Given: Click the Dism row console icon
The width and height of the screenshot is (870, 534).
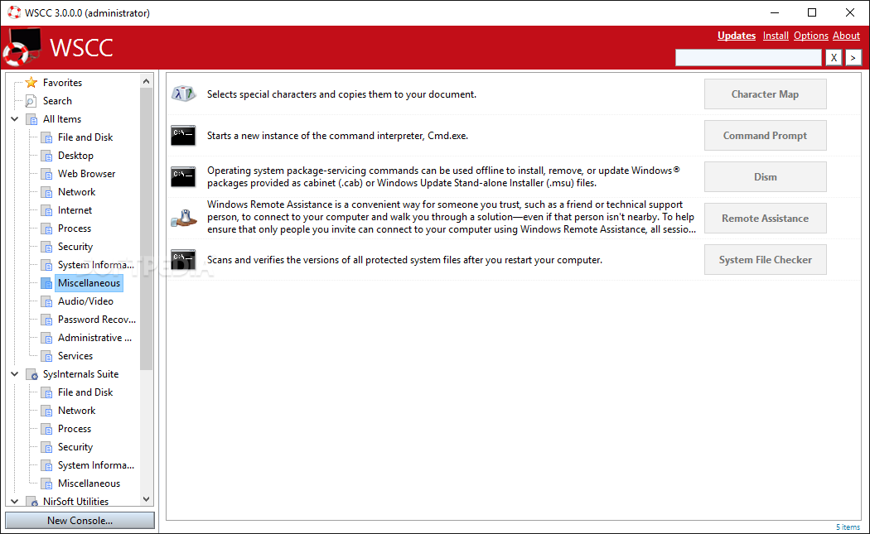Looking at the screenshot, I should (x=183, y=177).
